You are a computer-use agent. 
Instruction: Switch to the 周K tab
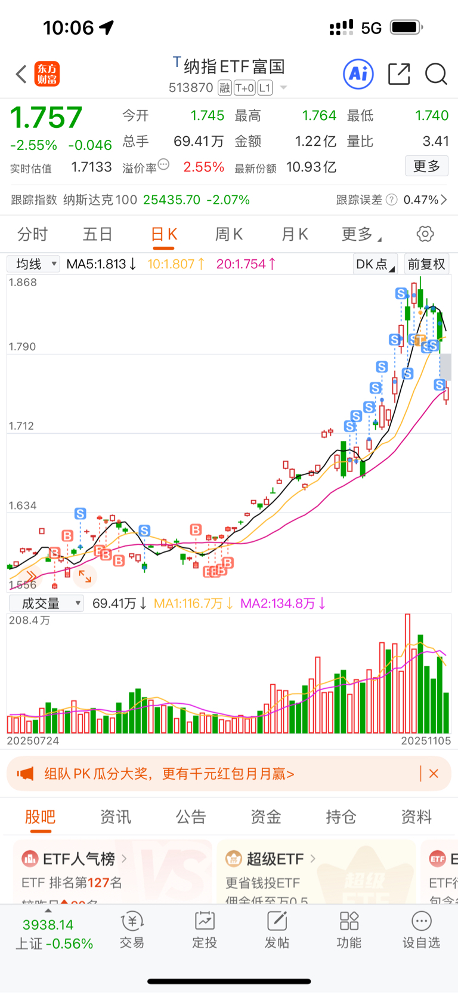click(x=229, y=234)
